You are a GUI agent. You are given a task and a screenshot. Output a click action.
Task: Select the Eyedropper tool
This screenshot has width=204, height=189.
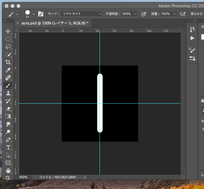(x=8, y=70)
